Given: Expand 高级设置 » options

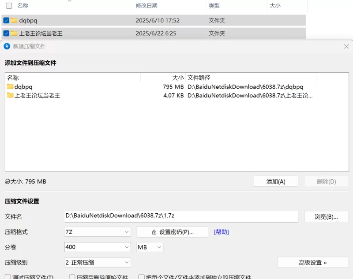Looking at the screenshot, I should pyautogui.click(x=313, y=262).
